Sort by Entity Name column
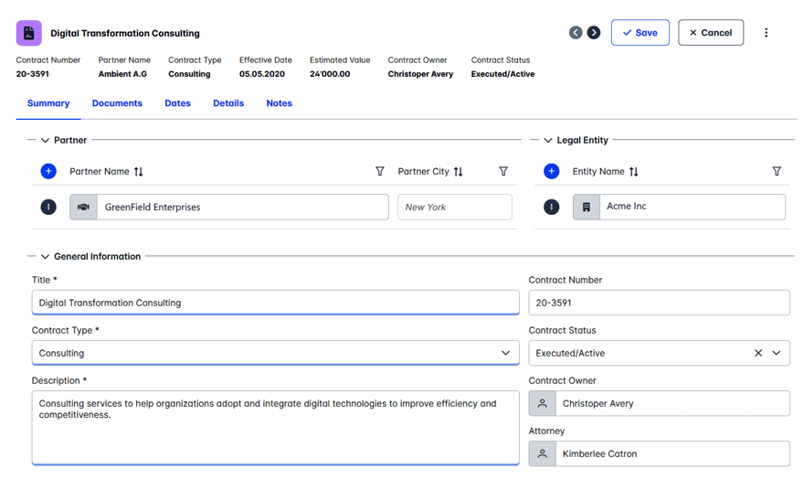The width and height of the screenshot is (804, 490). 634,172
